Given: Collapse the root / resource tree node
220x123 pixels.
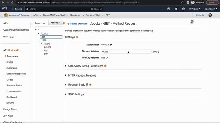Looking at the screenshot, I should [x=36, y=30].
